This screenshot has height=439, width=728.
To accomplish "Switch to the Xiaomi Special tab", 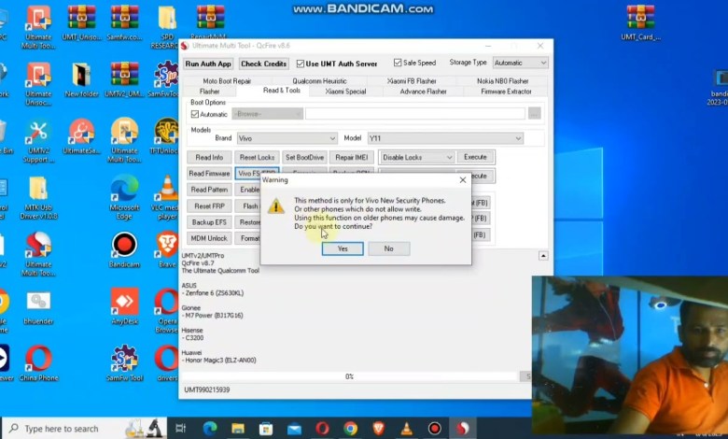I will tap(345, 92).
